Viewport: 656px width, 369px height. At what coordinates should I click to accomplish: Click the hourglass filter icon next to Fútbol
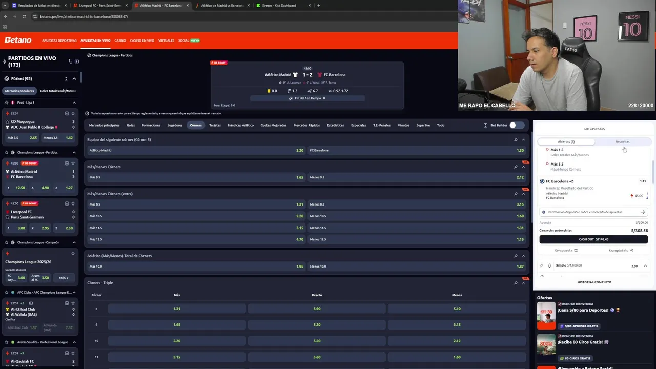(66, 79)
